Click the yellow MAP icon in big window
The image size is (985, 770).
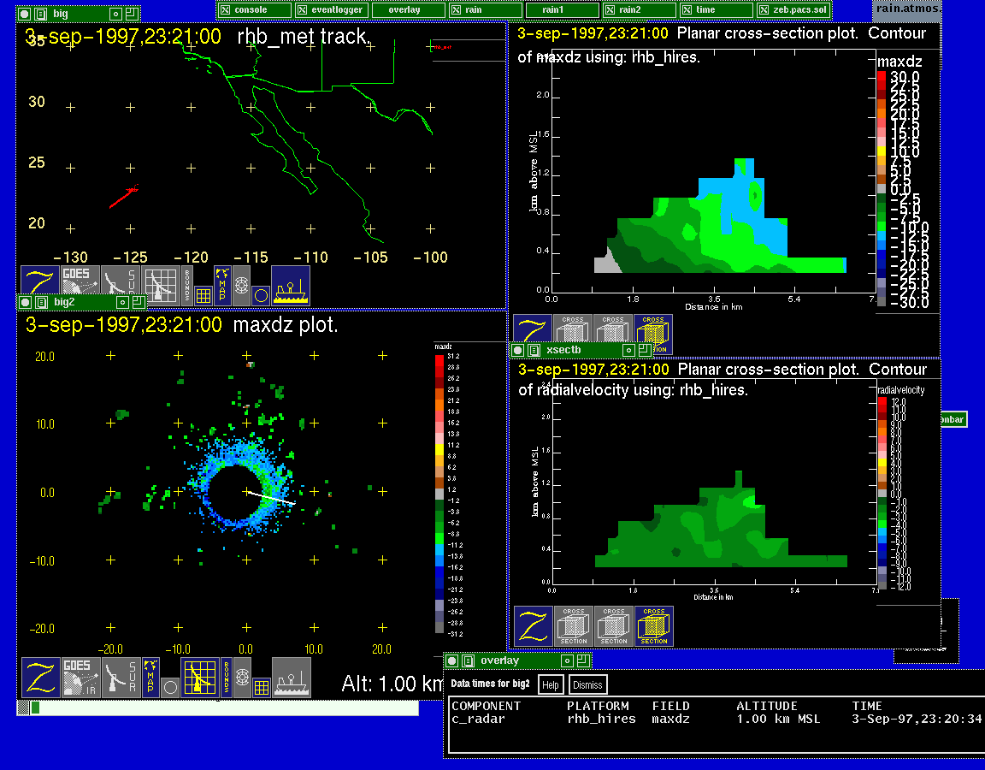222,285
